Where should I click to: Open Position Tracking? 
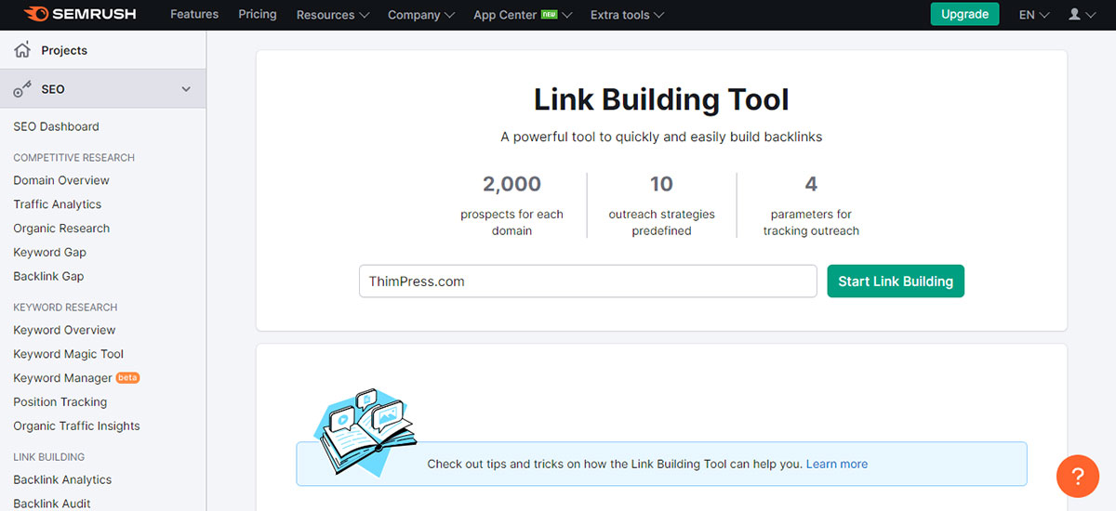pos(60,402)
